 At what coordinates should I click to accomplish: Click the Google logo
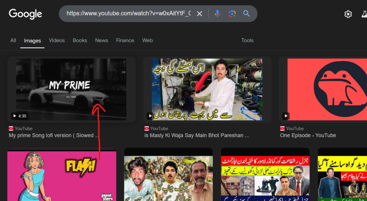pos(25,14)
